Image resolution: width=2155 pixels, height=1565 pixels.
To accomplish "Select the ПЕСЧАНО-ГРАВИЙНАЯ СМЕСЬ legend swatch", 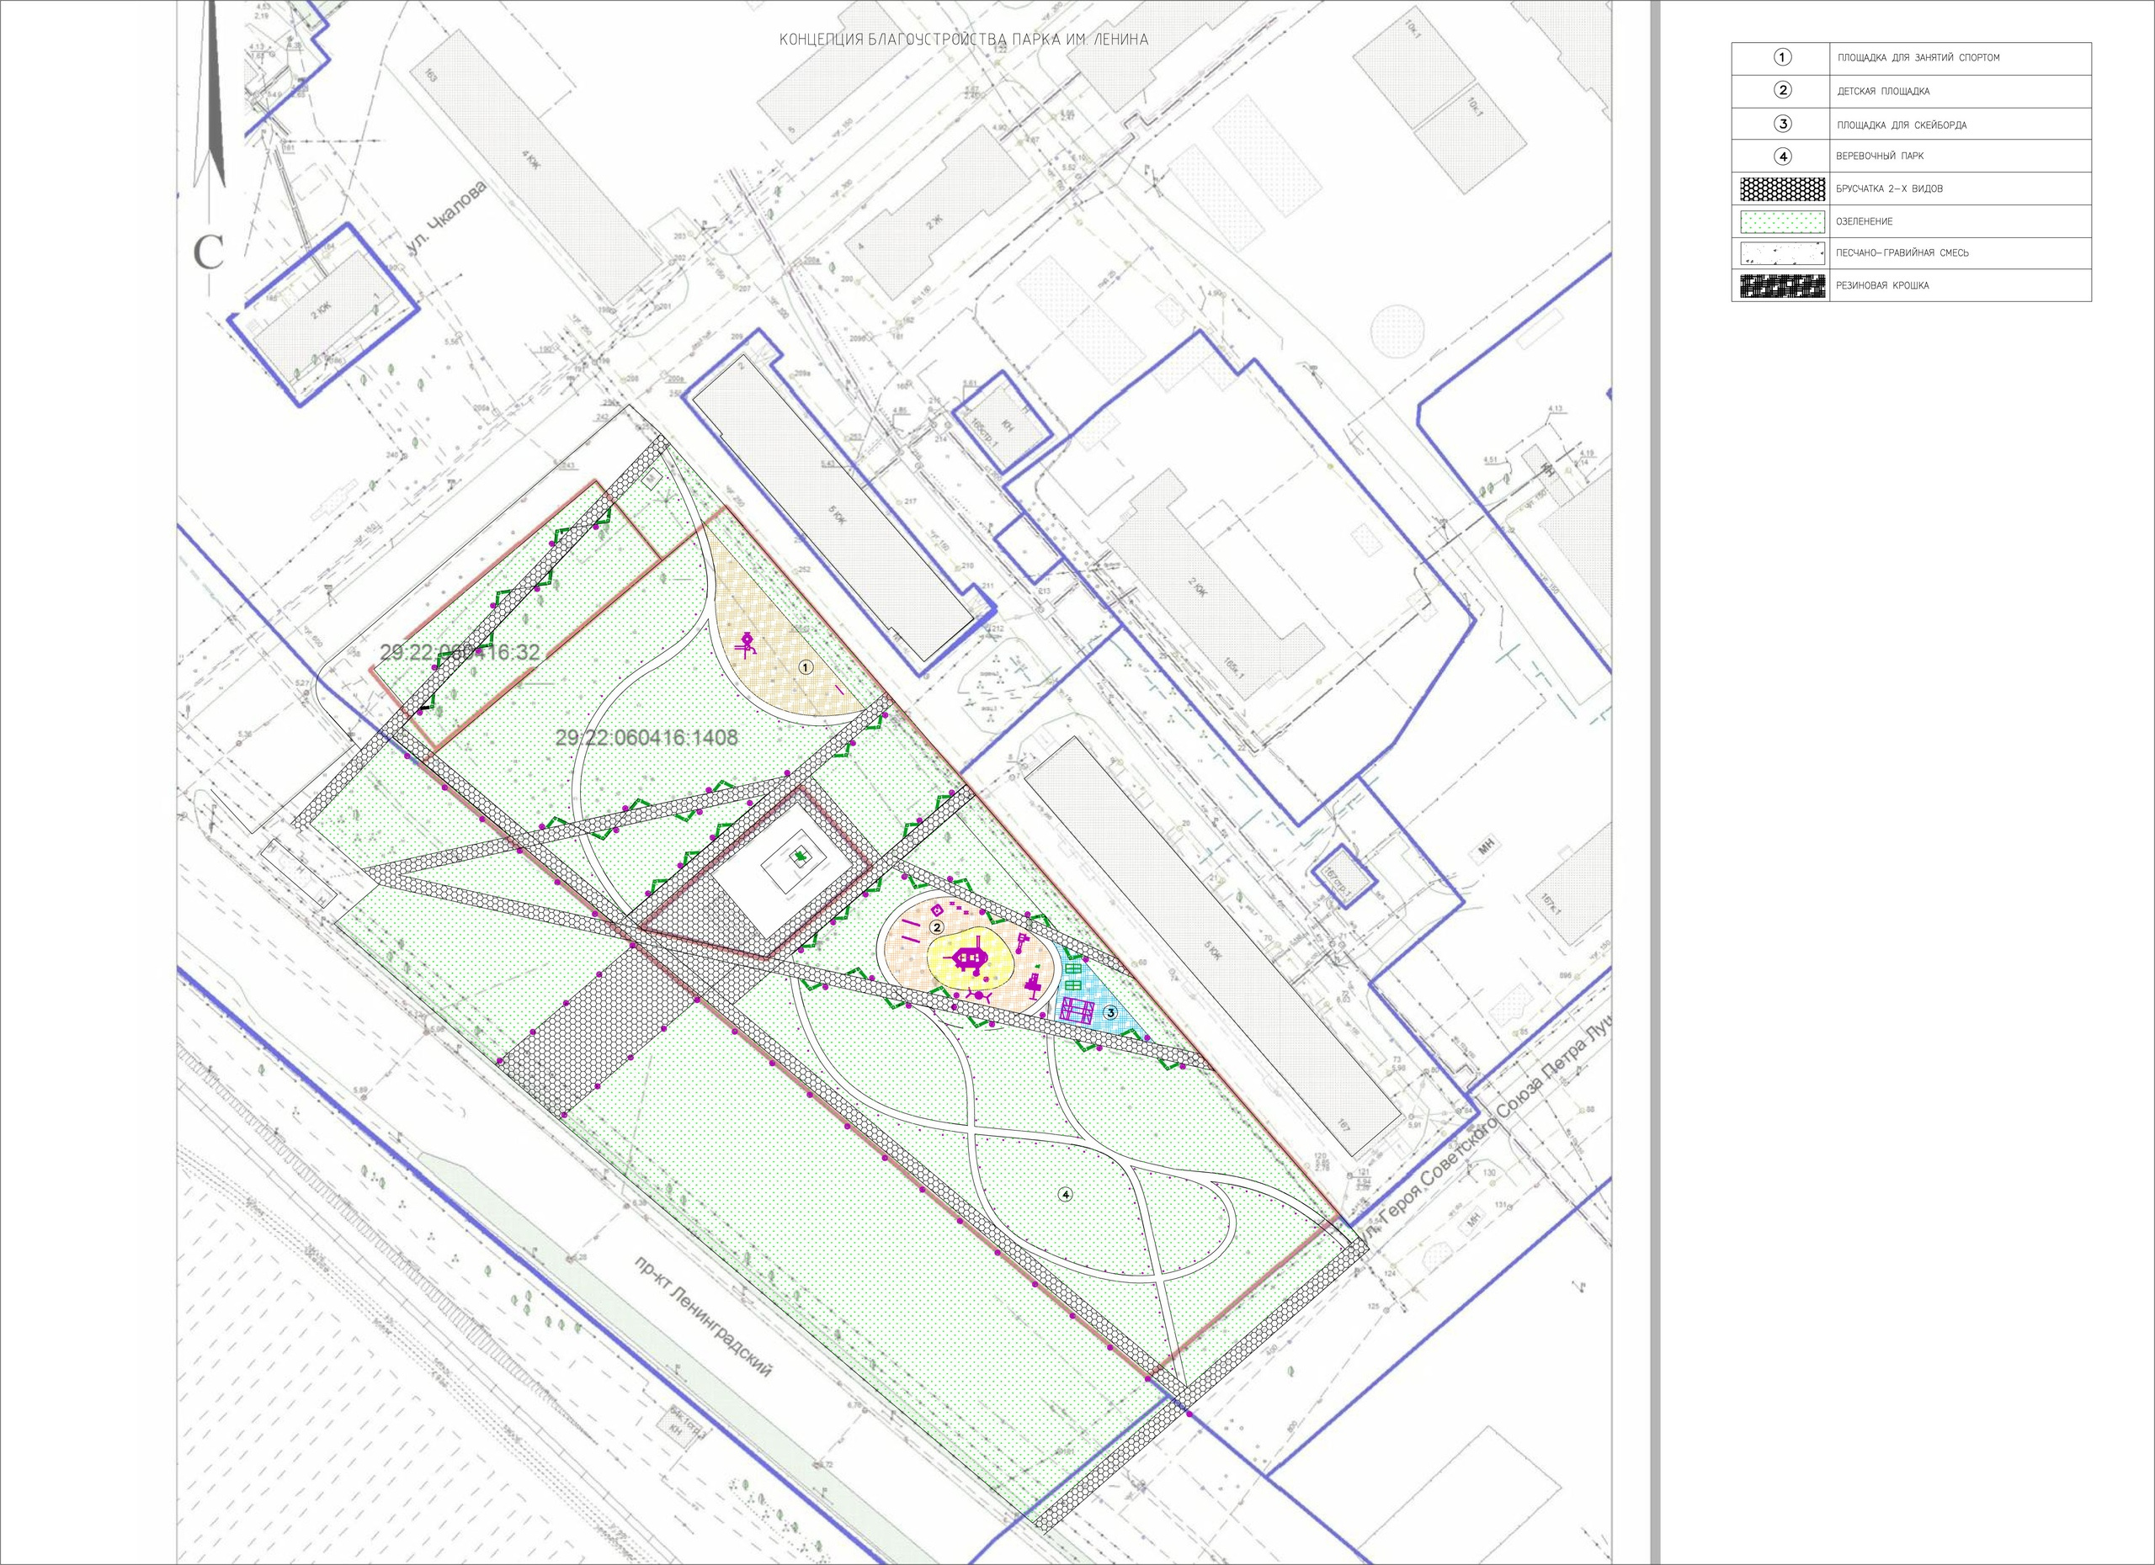I will tap(1783, 252).
